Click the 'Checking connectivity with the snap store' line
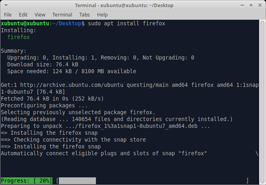 coord(78,140)
